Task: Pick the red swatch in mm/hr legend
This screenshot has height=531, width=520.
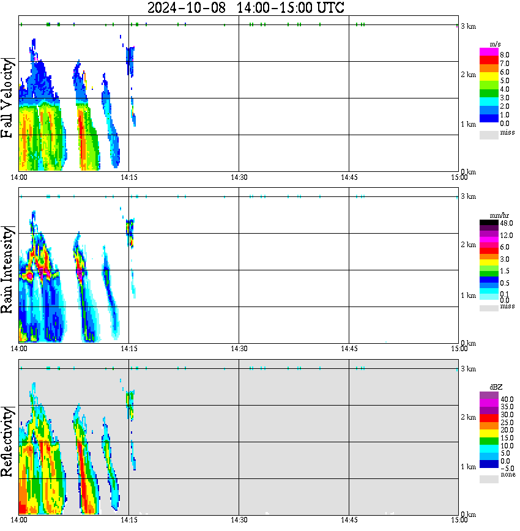Action: pyautogui.click(x=489, y=251)
